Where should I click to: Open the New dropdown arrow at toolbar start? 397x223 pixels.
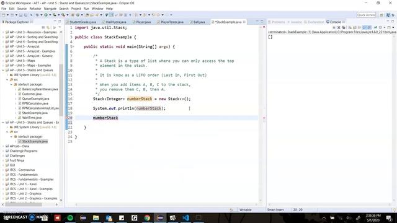7,15
